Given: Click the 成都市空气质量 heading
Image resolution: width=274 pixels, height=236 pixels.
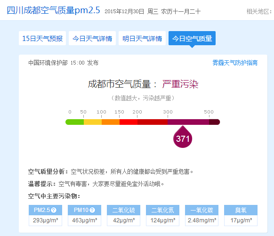Looking at the screenshot, I should pos(122,84).
